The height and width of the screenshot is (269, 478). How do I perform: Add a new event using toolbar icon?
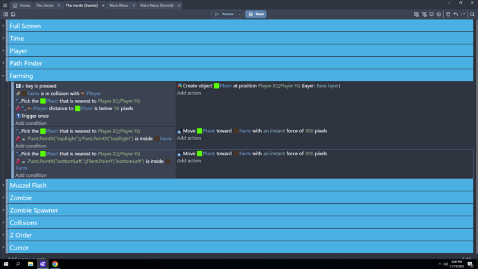point(416,14)
